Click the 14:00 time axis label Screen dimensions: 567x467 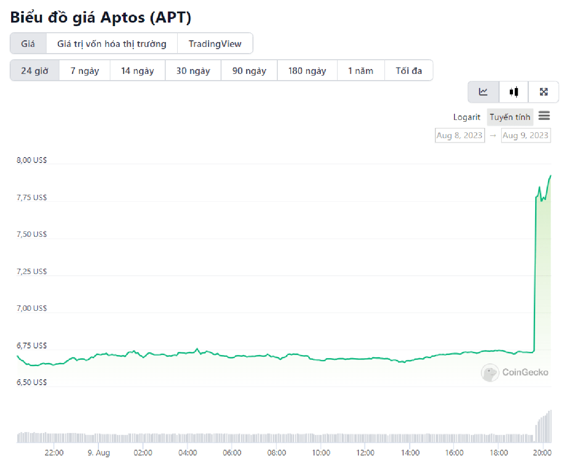tap(410, 453)
